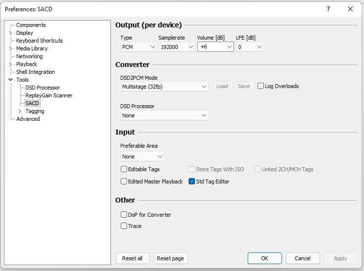This screenshot has height=271, width=364.
Task: Confirm settings with the OK button
Action: click(264, 258)
